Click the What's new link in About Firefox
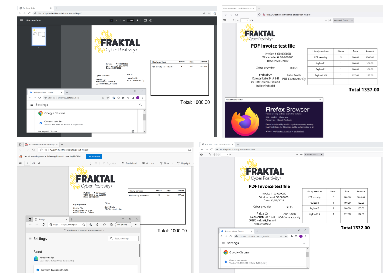The image size is (383, 273). click(283, 117)
